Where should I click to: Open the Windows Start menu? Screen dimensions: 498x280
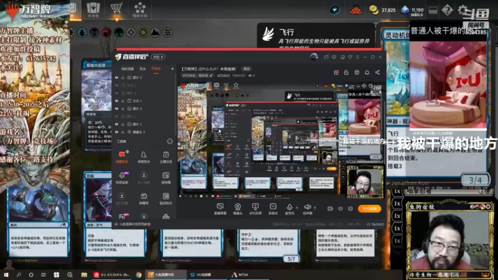coord(6,274)
